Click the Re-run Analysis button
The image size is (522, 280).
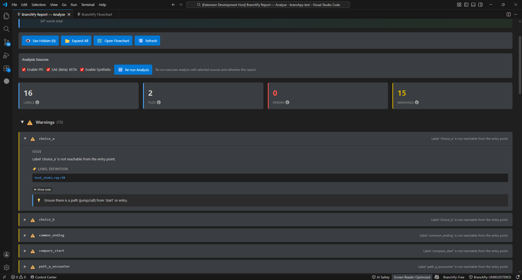[133, 69]
